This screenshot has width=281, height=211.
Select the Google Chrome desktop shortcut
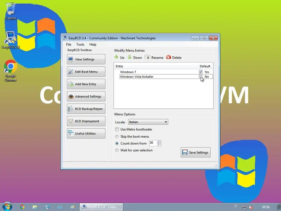click(11, 71)
